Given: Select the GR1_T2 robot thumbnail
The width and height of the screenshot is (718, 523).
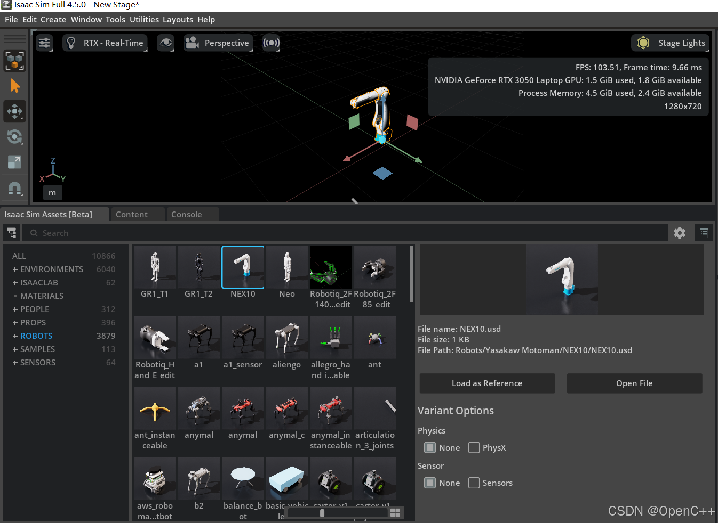Looking at the screenshot, I should 198,267.
